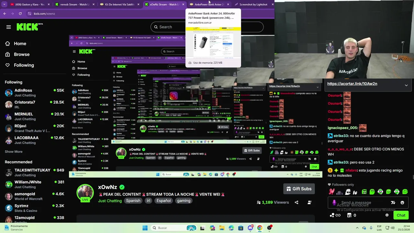The image size is (414, 233).
Task: Open File Explorer from taskbar
Action: coord(222,228)
